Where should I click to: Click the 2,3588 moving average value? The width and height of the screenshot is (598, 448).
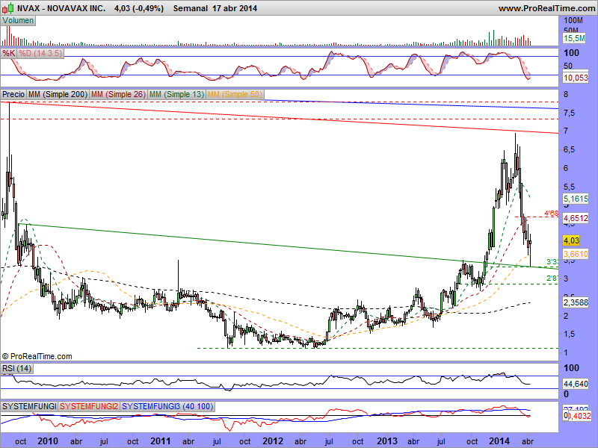click(x=576, y=302)
